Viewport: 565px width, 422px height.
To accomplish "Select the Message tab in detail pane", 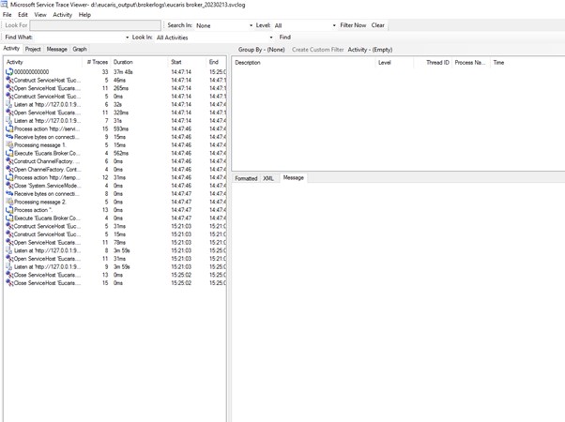I will point(294,177).
